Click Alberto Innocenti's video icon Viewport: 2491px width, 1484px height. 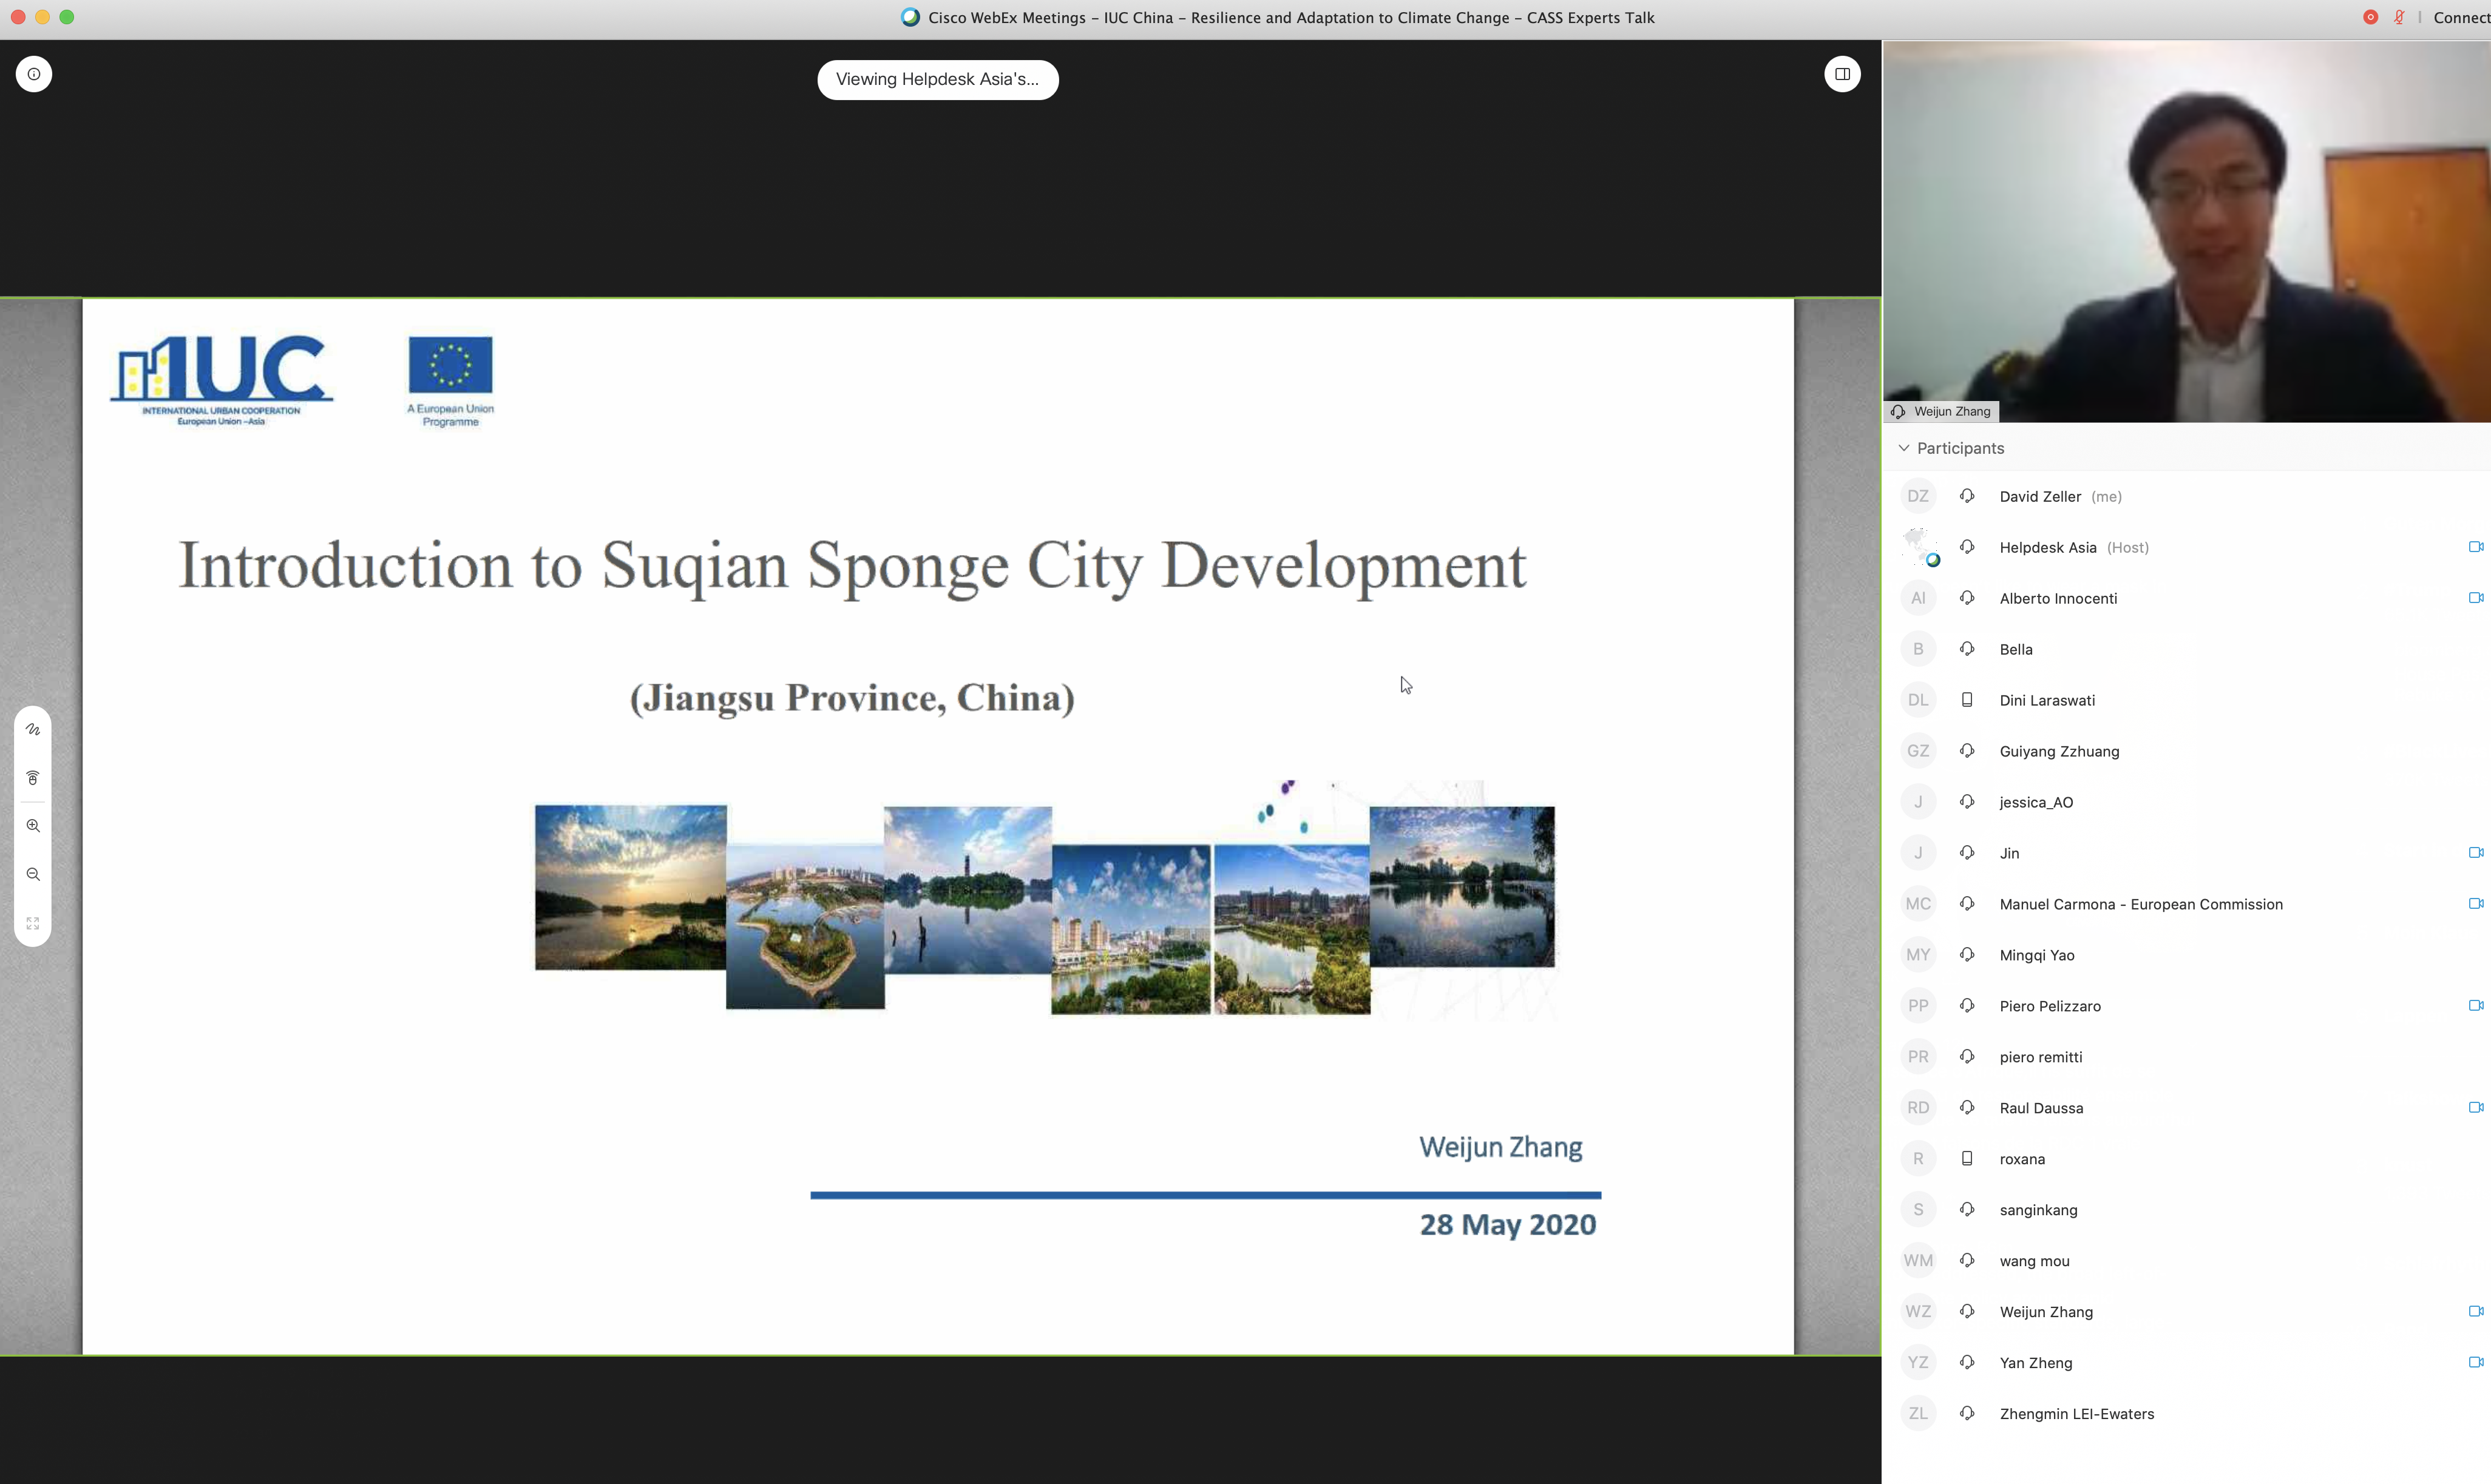tap(2475, 598)
